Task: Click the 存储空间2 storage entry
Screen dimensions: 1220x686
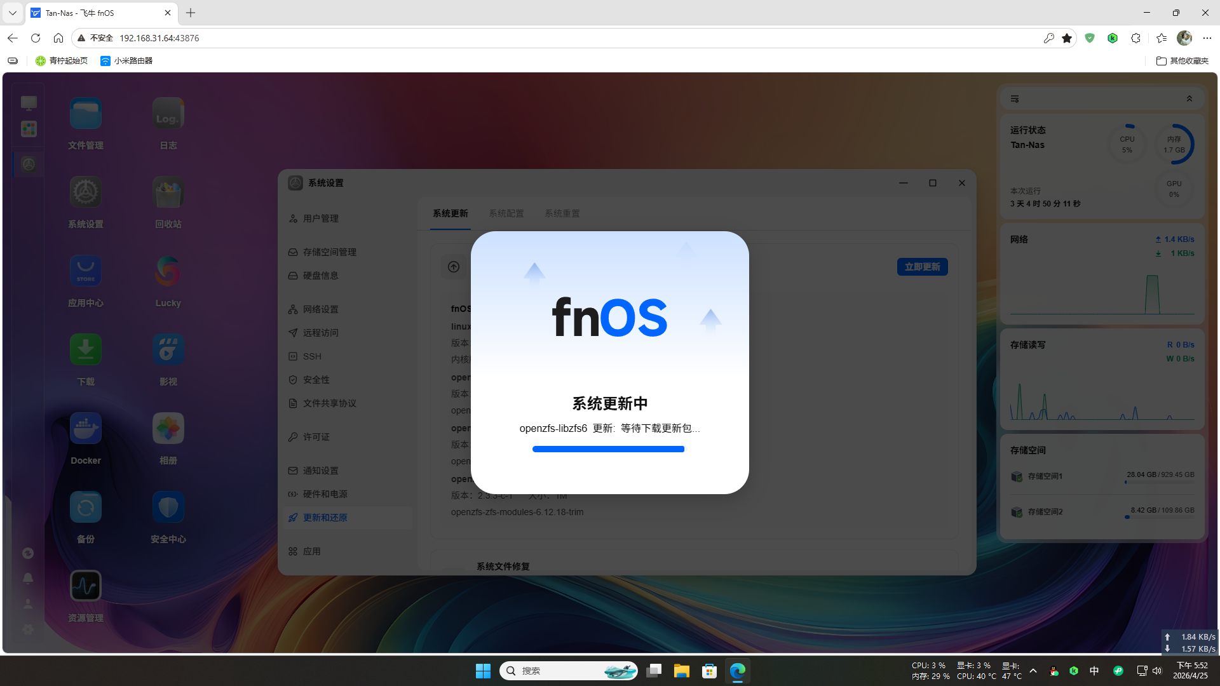Action: click(x=1102, y=512)
